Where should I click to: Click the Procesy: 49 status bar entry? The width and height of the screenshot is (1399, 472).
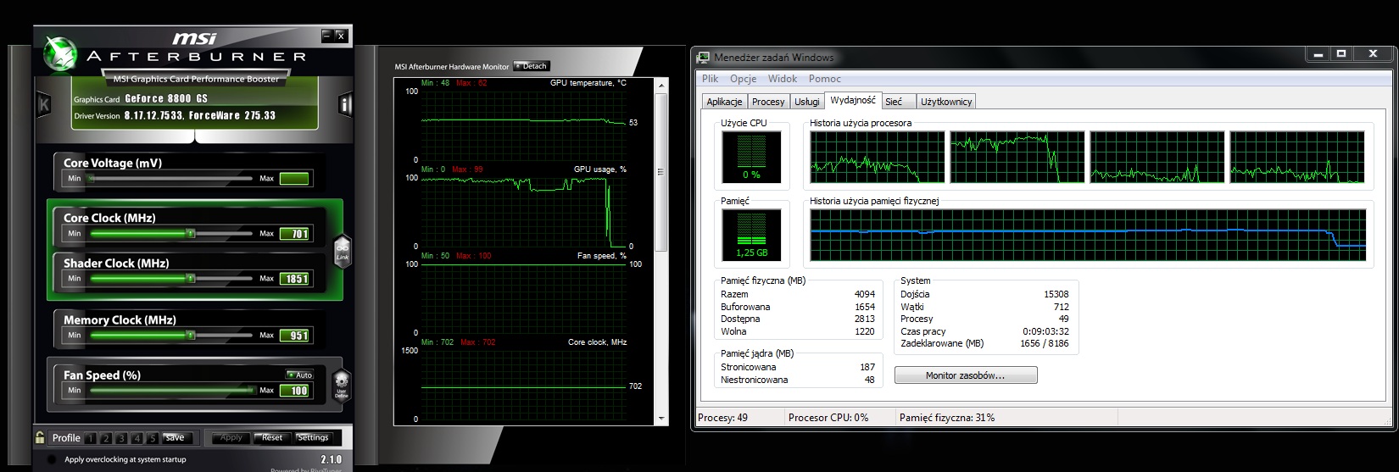(723, 418)
